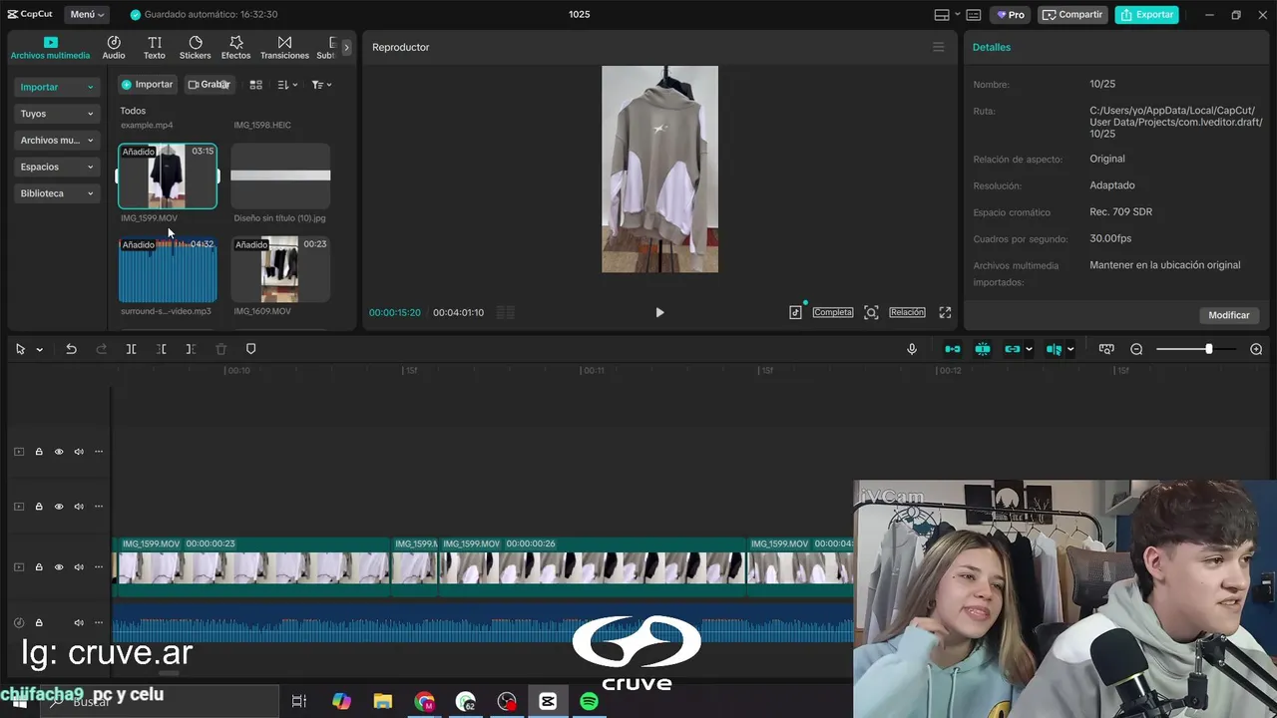
Task: Undo the last edit in timeline toolbar
Action: (x=71, y=349)
